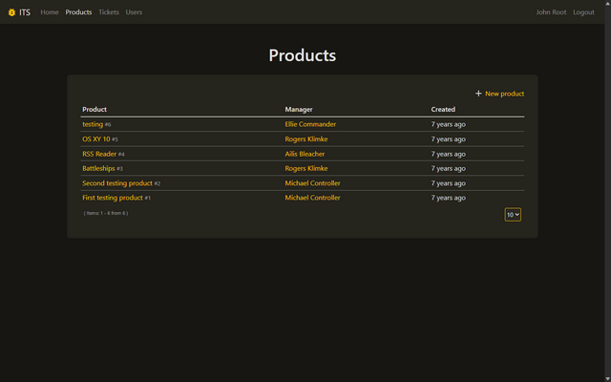The height and width of the screenshot is (382, 611).
Task: Click the page scrollbar down arrow
Action: [x=607, y=379]
